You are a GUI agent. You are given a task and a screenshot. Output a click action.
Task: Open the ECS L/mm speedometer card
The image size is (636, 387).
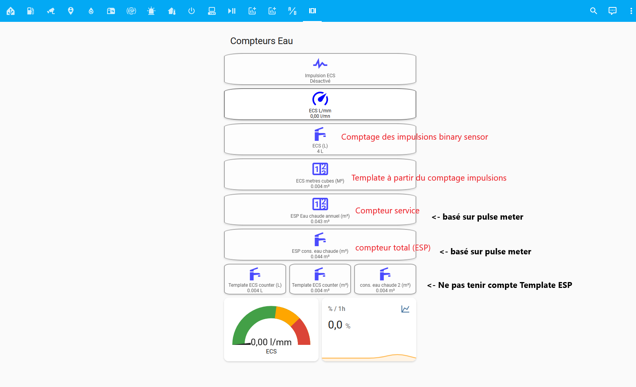click(x=320, y=104)
